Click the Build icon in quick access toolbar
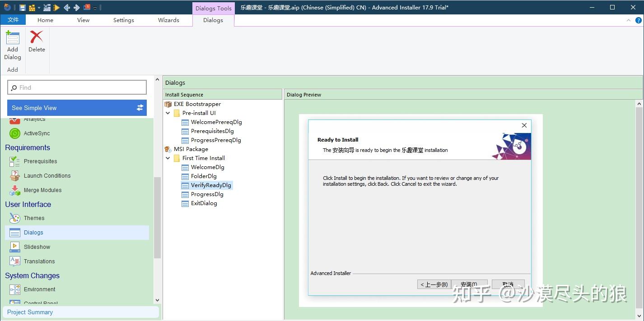This screenshot has height=321, width=644. coord(32,8)
